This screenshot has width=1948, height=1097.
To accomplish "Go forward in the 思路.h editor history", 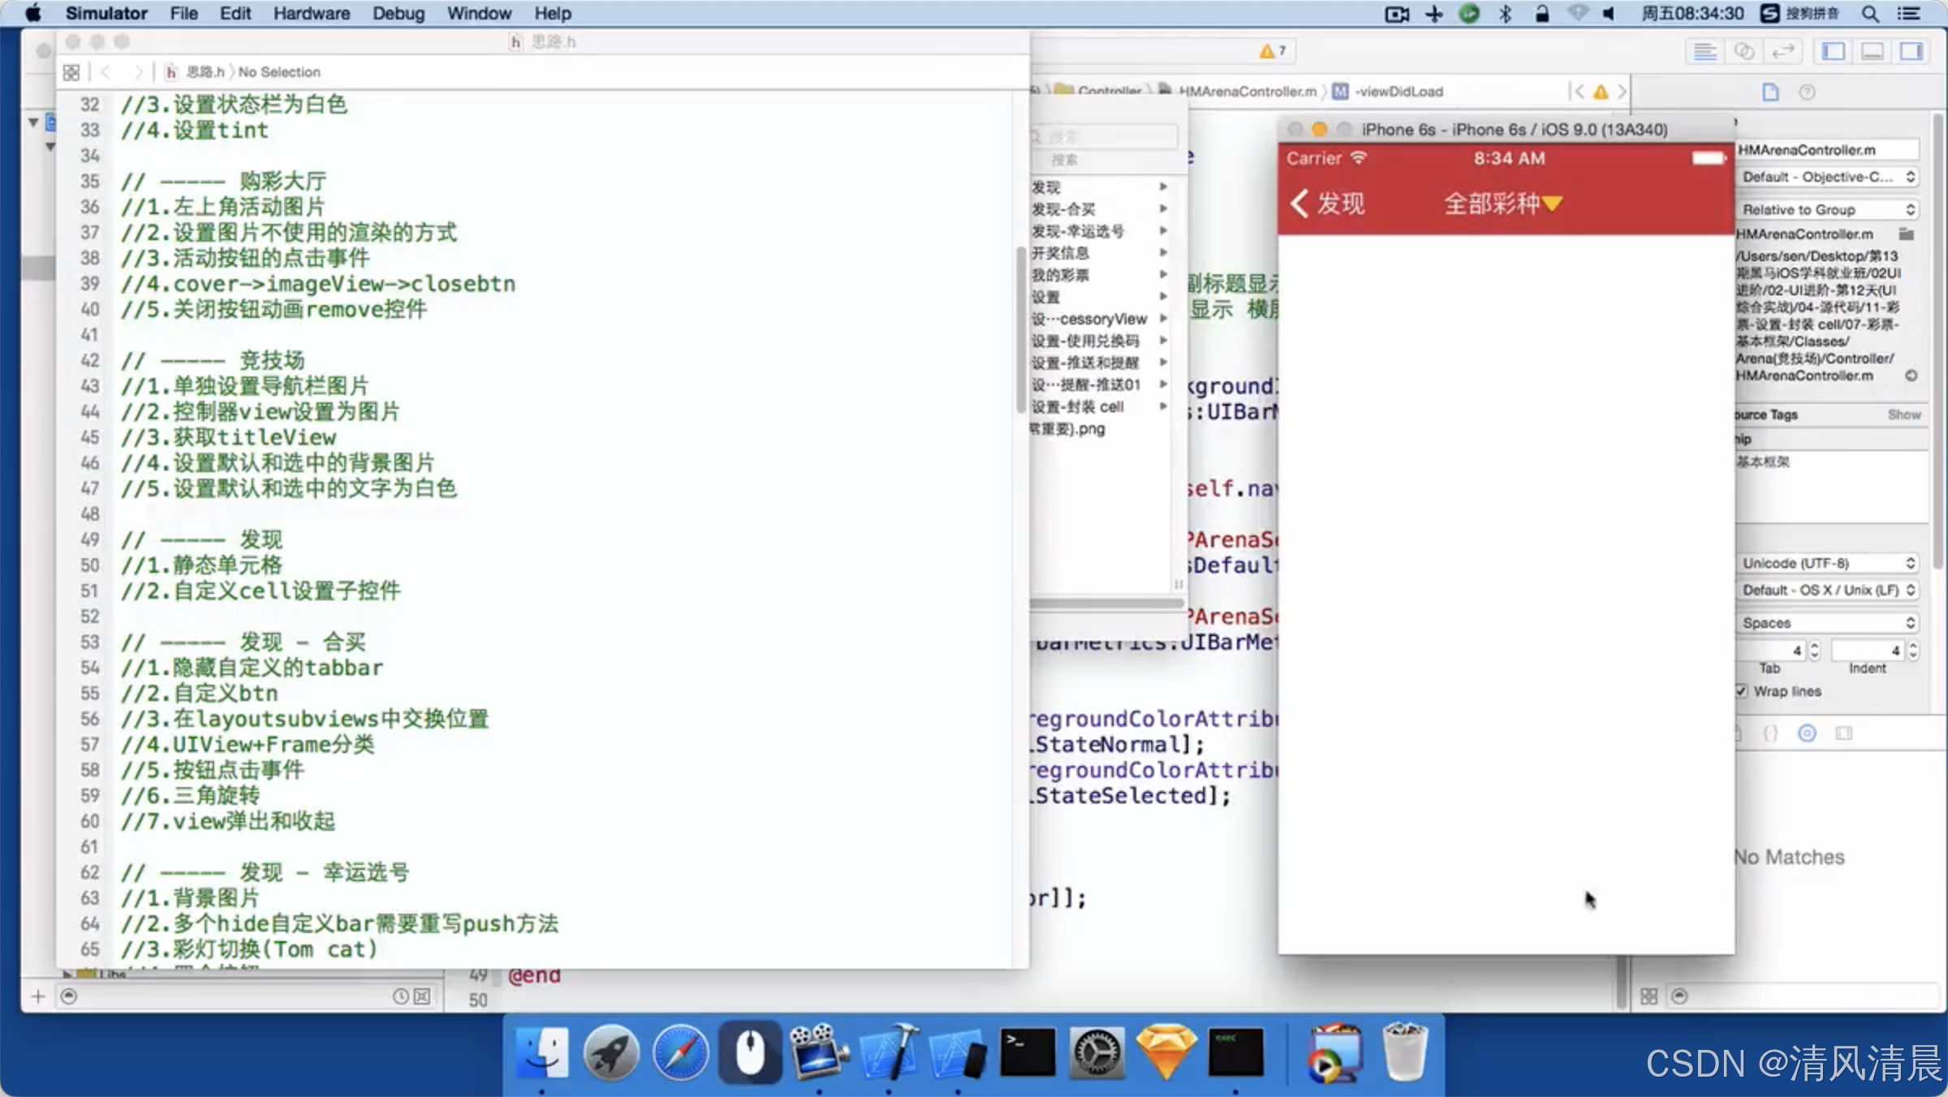I will point(138,72).
